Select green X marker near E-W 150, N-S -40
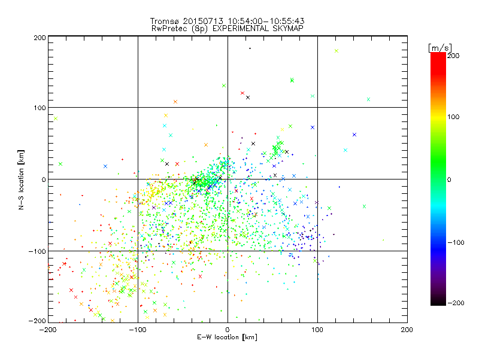 pyautogui.click(x=364, y=206)
